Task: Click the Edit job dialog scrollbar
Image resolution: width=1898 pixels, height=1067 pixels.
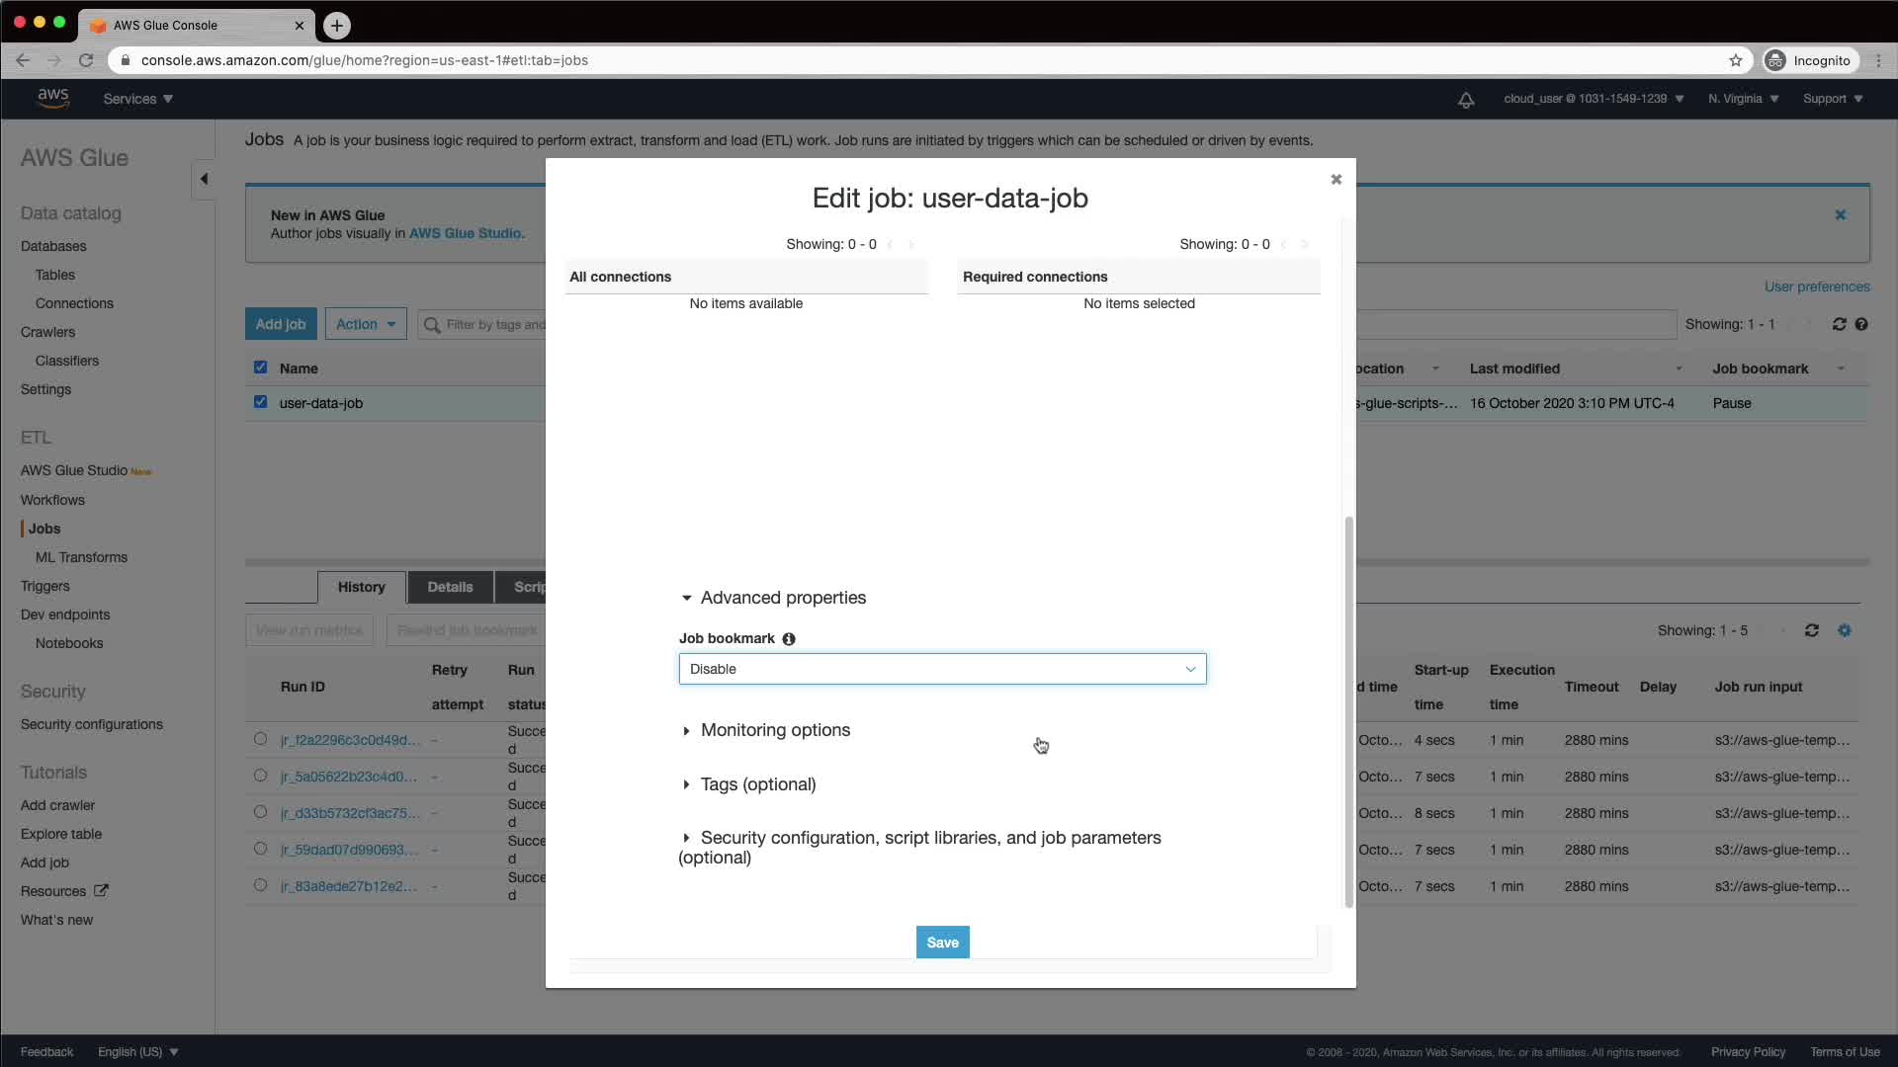Action: coord(1348,711)
